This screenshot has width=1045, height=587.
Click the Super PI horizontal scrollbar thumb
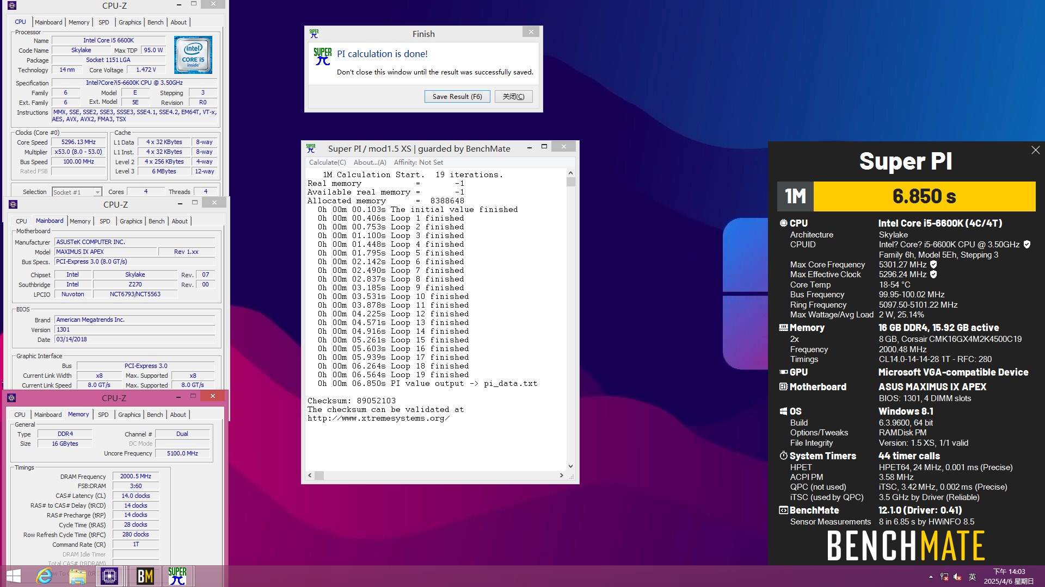coord(319,476)
